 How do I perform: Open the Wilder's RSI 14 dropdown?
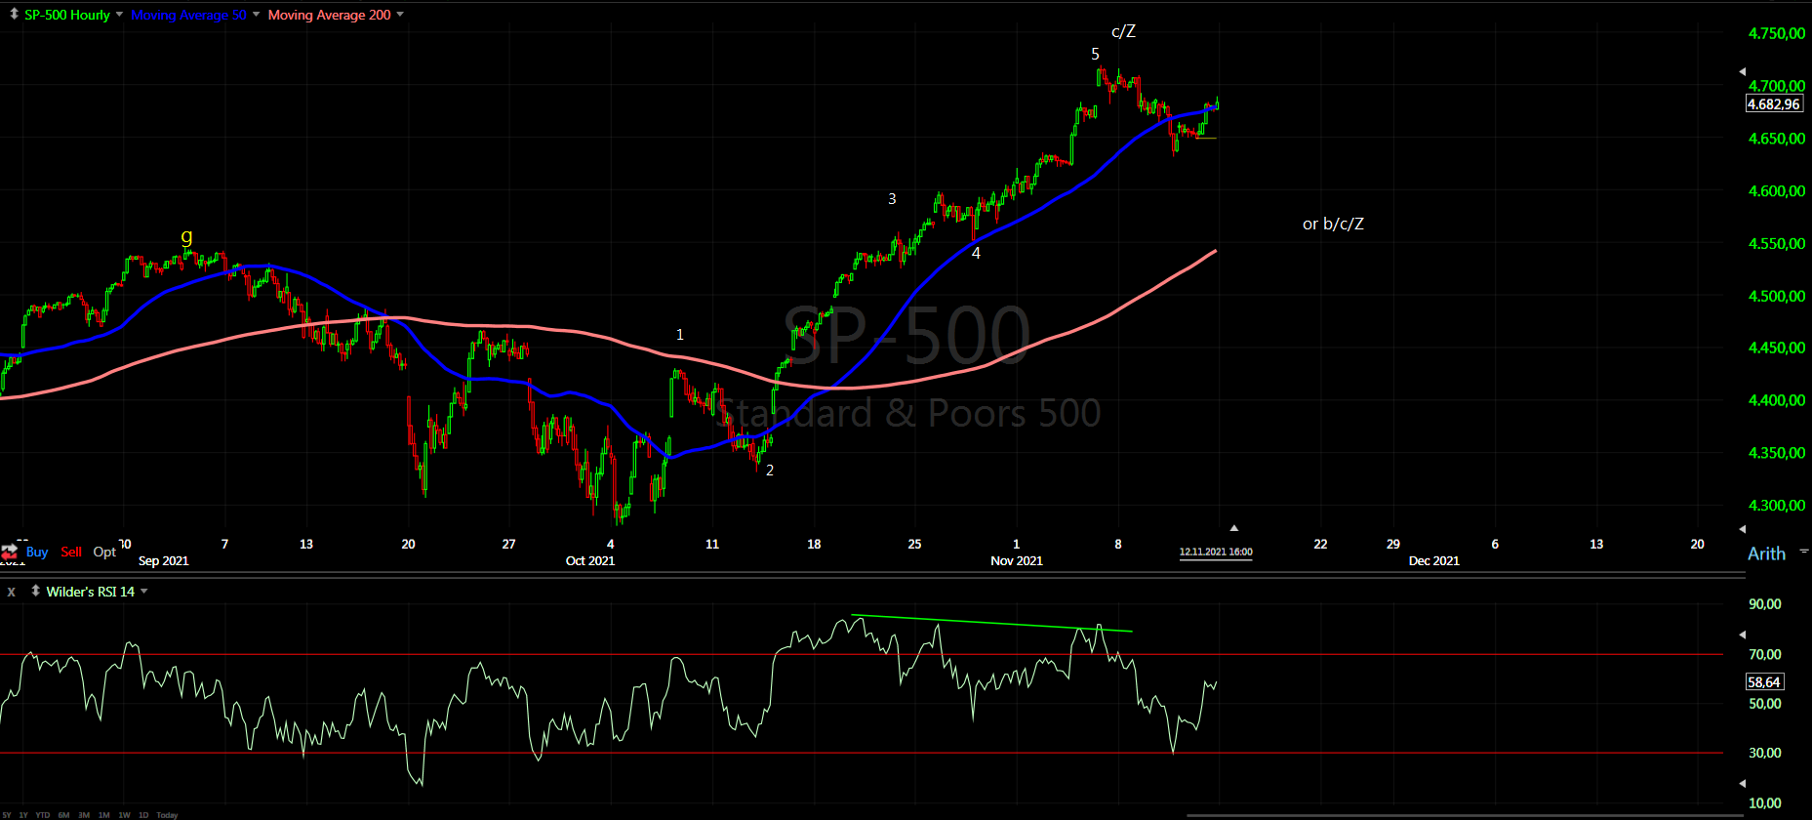click(x=144, y=592)
